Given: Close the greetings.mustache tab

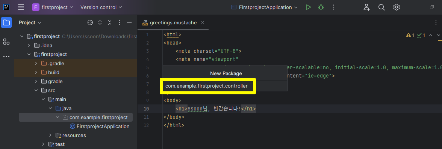Looking at the screenshot, I should (x=202, y=23).
